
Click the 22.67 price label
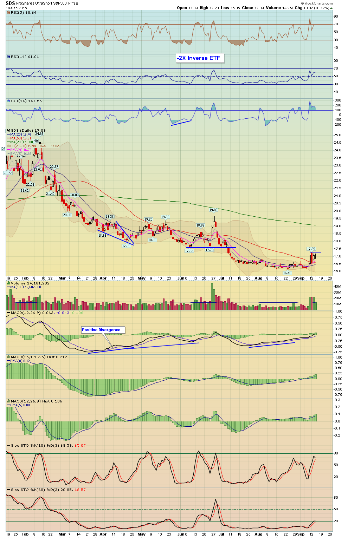click(54, 167)
